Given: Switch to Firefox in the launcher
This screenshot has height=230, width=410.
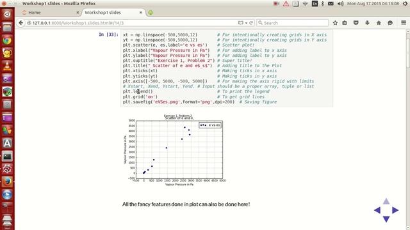Looking at the screenshot, I should [7, 181].
